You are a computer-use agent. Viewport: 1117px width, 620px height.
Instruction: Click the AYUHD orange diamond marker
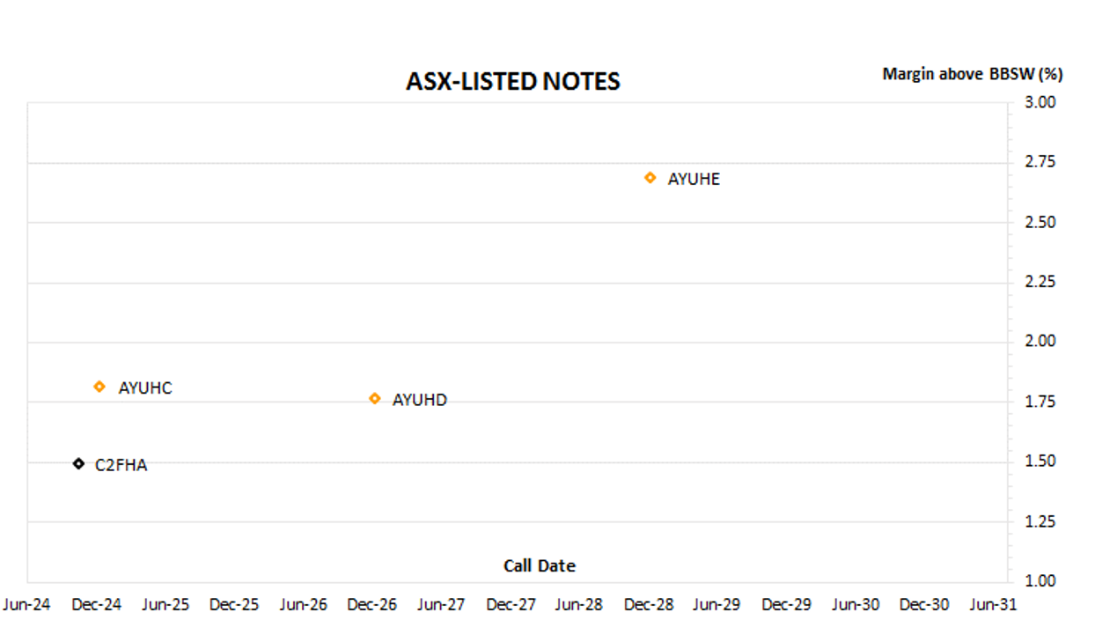(375, 399)
